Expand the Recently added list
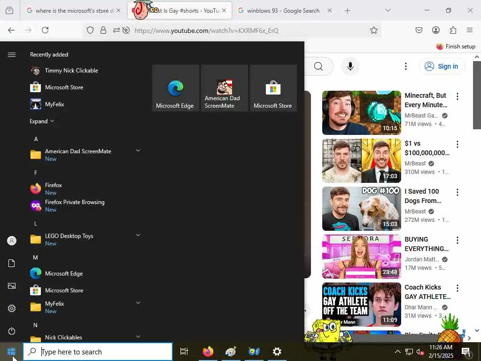 (x=42, y=121)
